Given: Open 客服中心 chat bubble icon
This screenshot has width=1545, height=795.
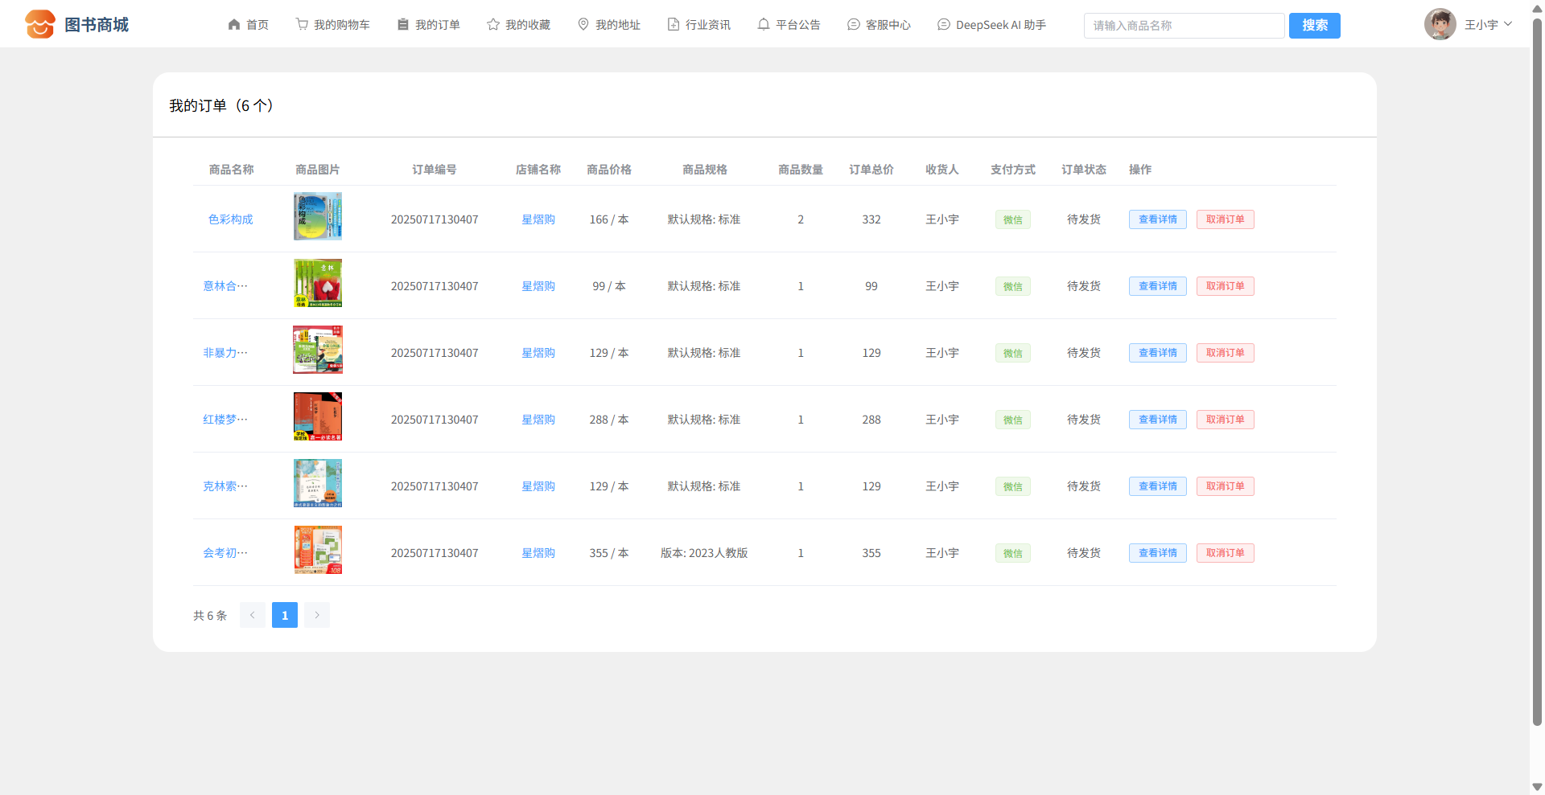Looking at the screenshot, I should tap(854, 25).
